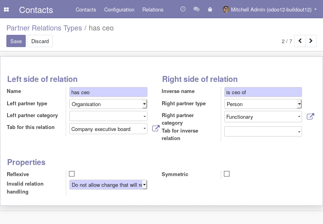The width and height of the screenshot is (323, 224).
Task: Open the Configuration menu
Action: [x=119, y=9]
